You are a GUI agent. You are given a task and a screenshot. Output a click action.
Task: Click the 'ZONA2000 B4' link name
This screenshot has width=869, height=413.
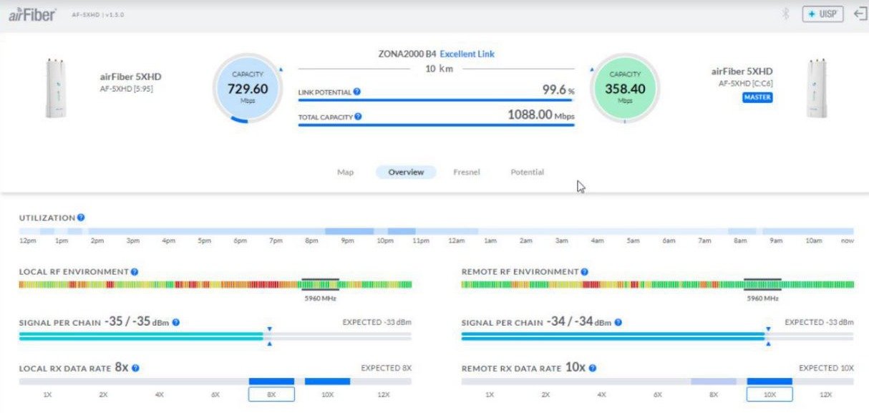407,54
